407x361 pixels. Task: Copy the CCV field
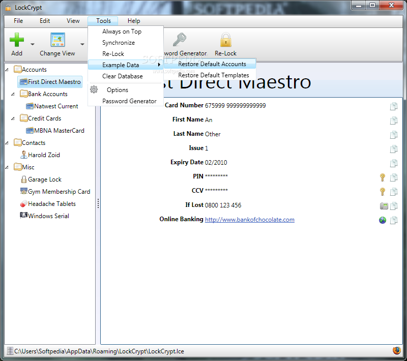click(x=394, y=192)
